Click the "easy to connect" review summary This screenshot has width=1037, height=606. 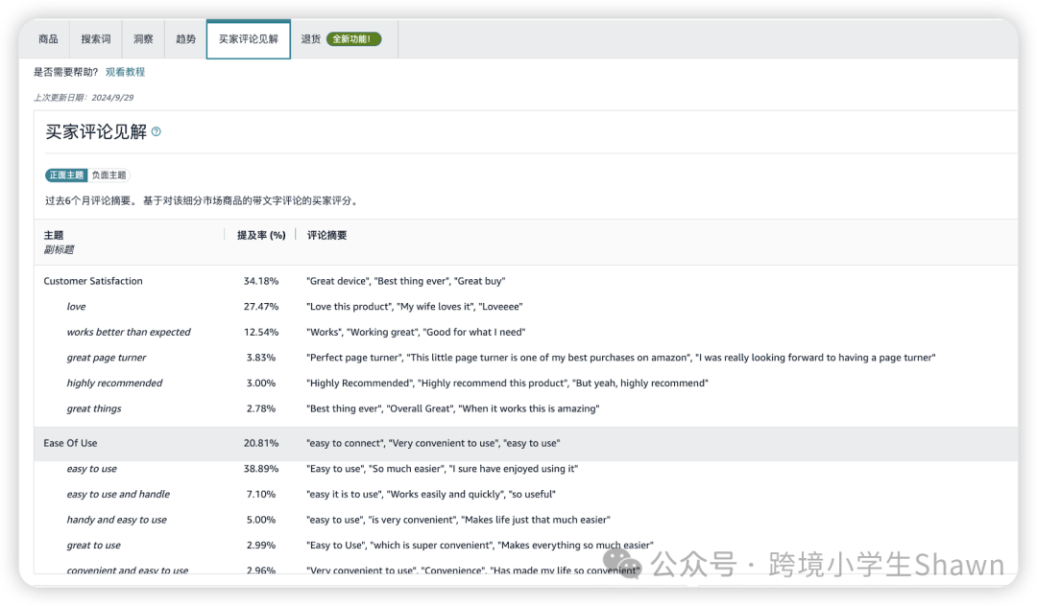tap(345, 444)
